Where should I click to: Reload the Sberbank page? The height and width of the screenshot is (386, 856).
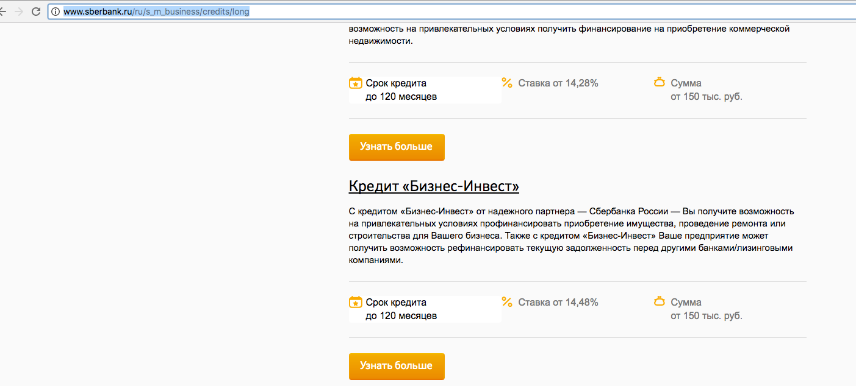[x=36, y=12]
